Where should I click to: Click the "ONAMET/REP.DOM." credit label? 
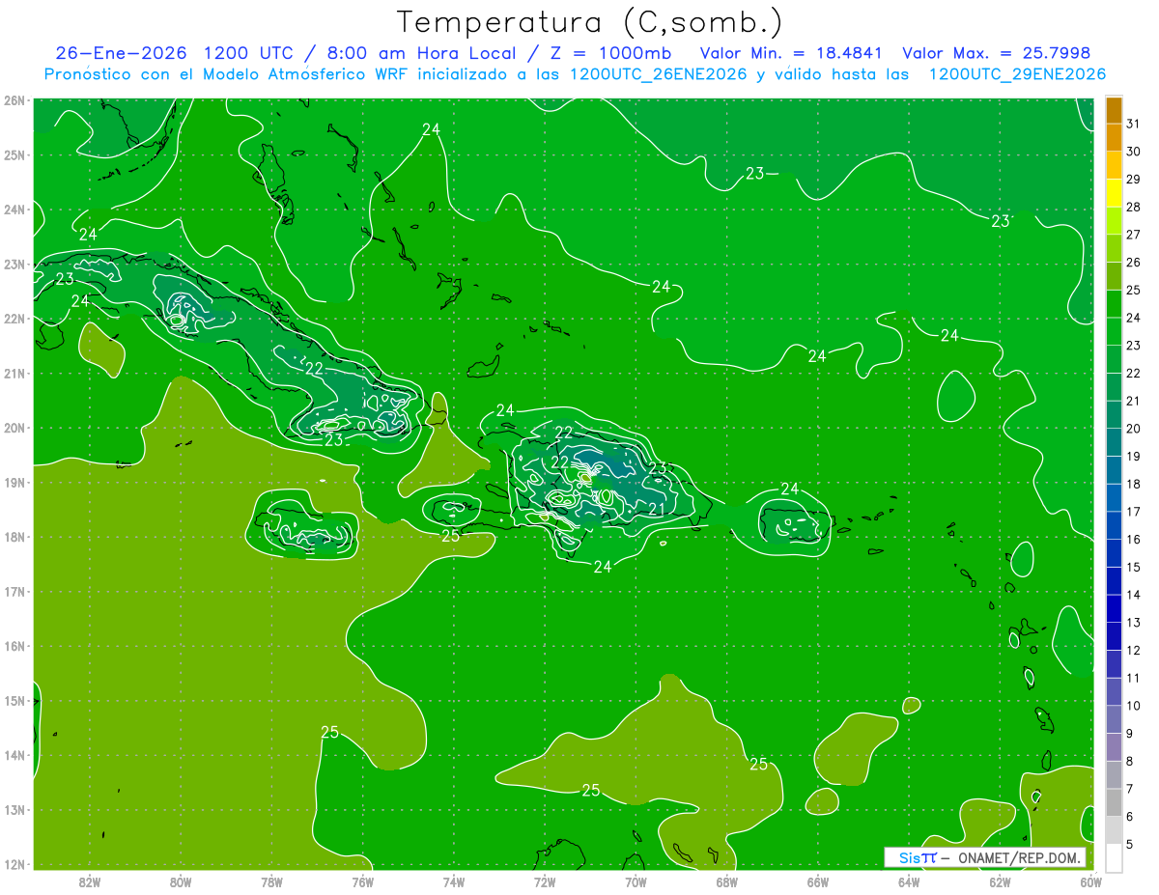[1018, 857]
